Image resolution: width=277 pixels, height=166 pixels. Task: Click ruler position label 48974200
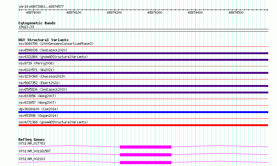tap(114, 12)
